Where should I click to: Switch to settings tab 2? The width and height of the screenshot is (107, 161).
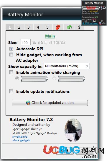19,27
